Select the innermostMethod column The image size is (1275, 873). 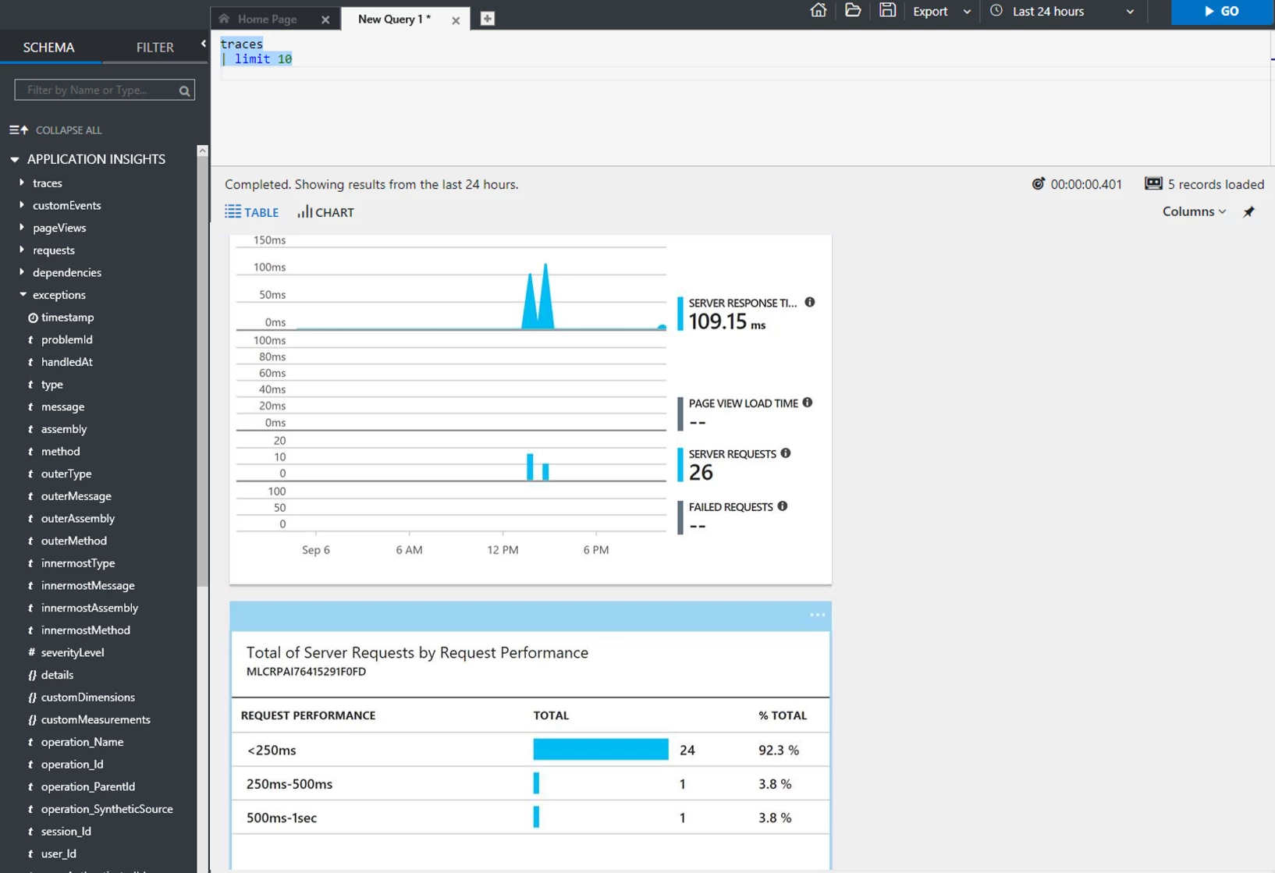tap(86, 630)
